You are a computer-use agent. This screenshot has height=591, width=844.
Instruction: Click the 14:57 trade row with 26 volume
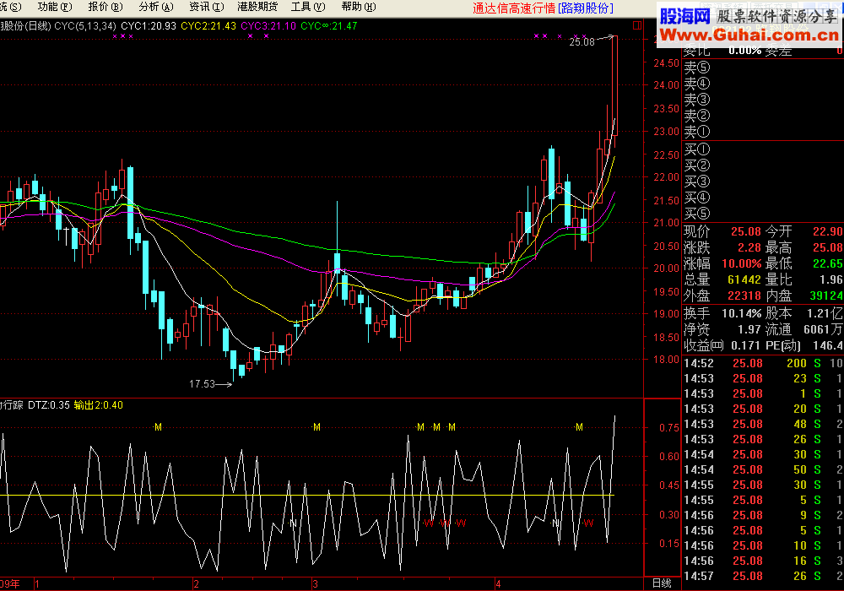(763, 576)
